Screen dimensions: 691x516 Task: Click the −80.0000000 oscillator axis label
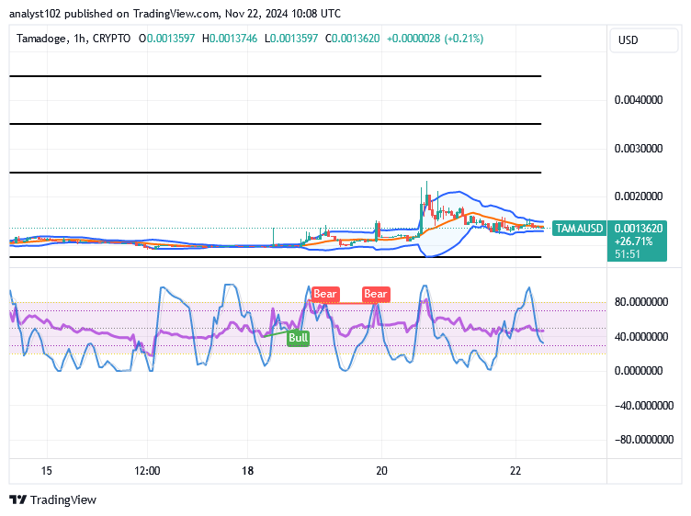pyautogui.click(x=644, y=440)
